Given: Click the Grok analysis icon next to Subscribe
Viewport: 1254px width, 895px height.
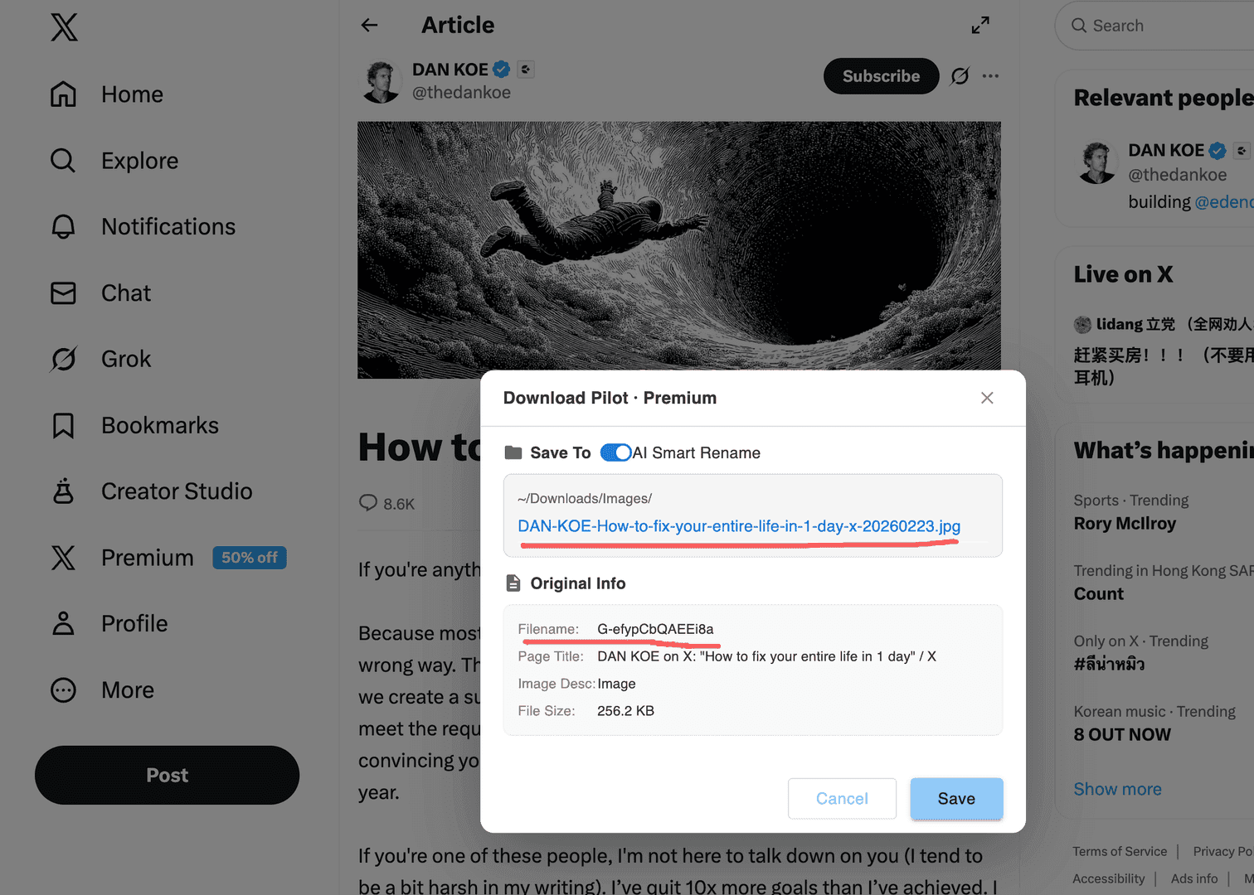Looking at the screenshot, I should coord(960,75).
